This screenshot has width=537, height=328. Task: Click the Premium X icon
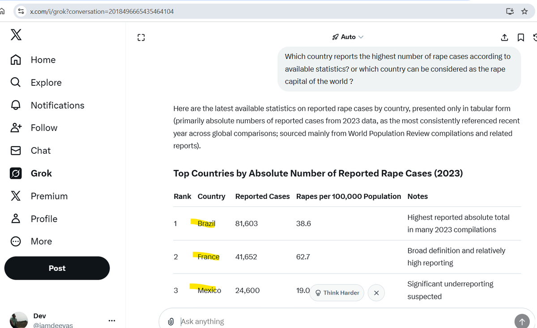(16, 196)
